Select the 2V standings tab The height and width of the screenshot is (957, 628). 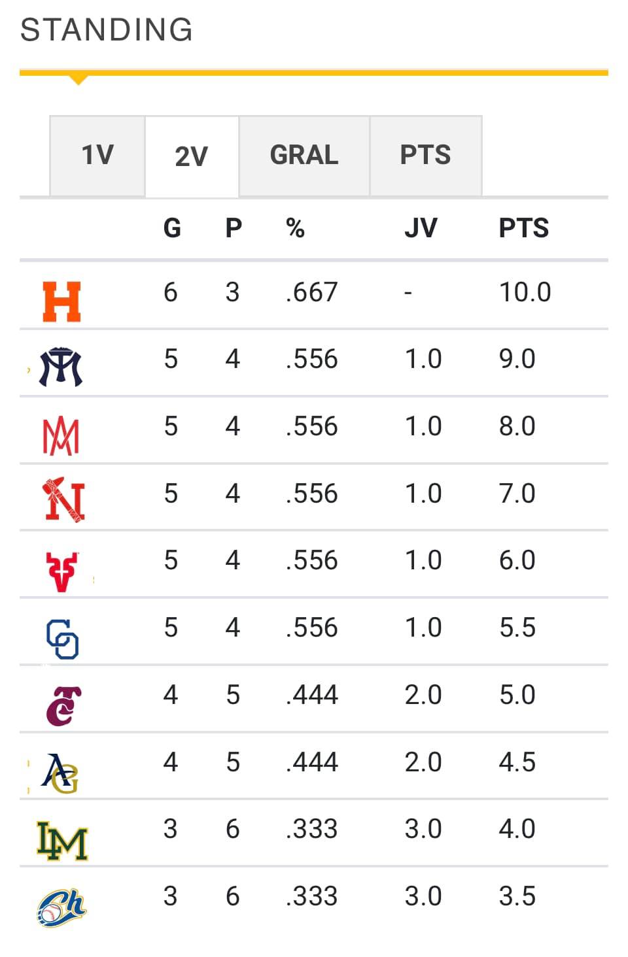click(192, 156)
